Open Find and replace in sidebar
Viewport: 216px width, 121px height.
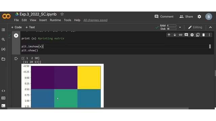(x=3, y=40)
